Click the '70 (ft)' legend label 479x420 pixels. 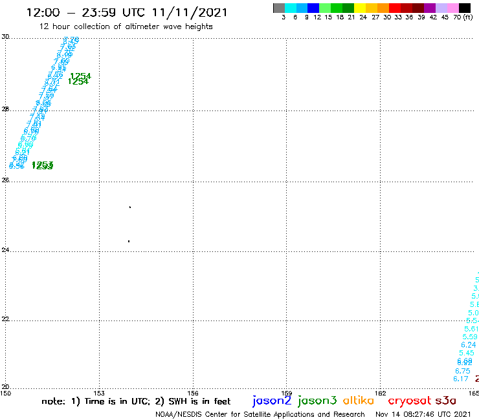[x=463, y=17]
